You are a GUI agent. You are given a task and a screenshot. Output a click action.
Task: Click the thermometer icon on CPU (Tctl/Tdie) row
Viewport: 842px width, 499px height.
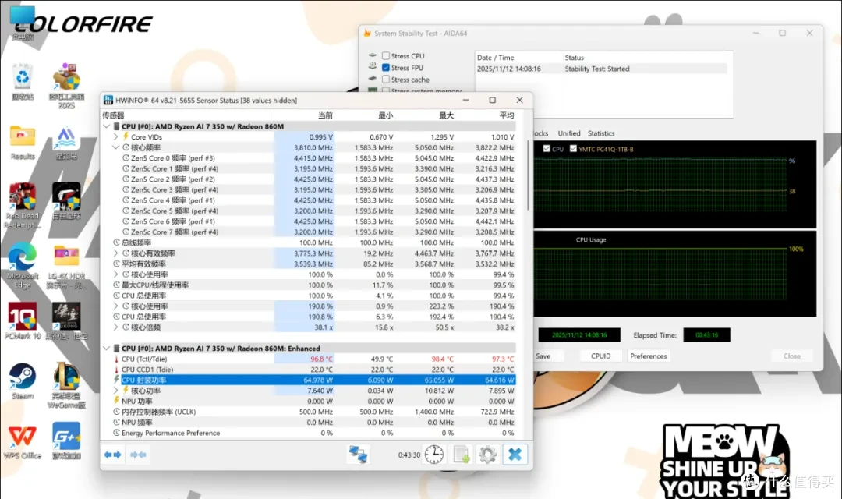pos(116,359)
